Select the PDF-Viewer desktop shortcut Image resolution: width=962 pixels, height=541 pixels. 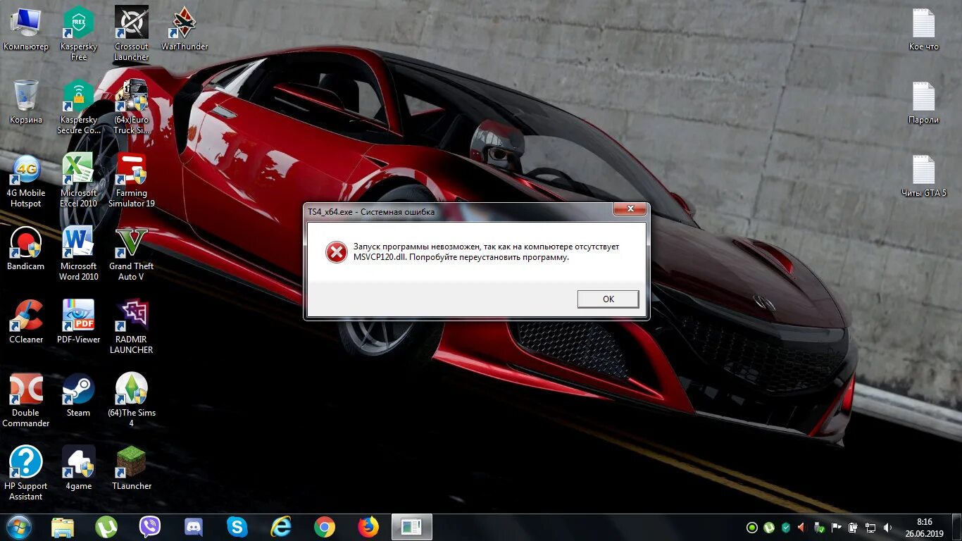(79, 323)
